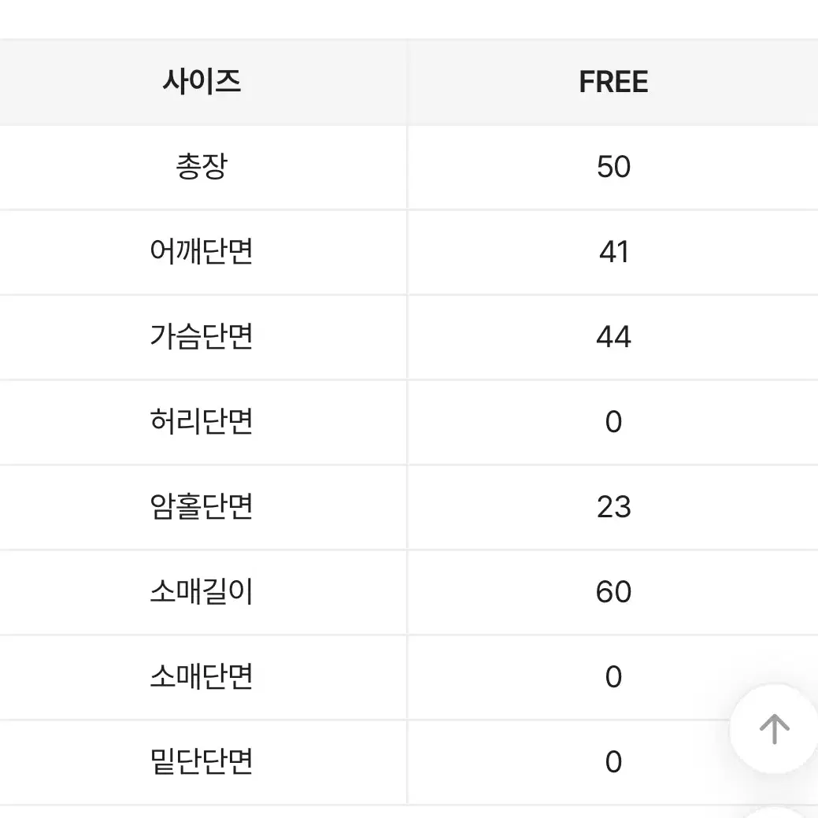Image resolution: width=818 pixels, height=818 pixels.
Task: Click the 가슴단면 value 44
Action: (x=613, y=336)
